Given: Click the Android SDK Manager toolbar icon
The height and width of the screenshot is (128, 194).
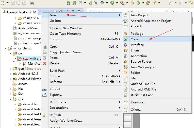Looking at the screenshot, I should (x=68, y=3).
